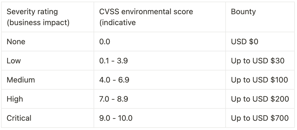
Task: Click the '(indicative' header subtext
Action: click(x=117, y=22)
